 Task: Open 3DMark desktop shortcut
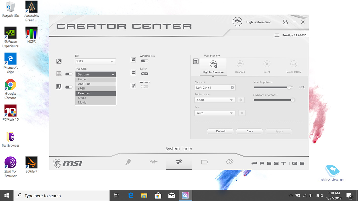pos(31,165)
